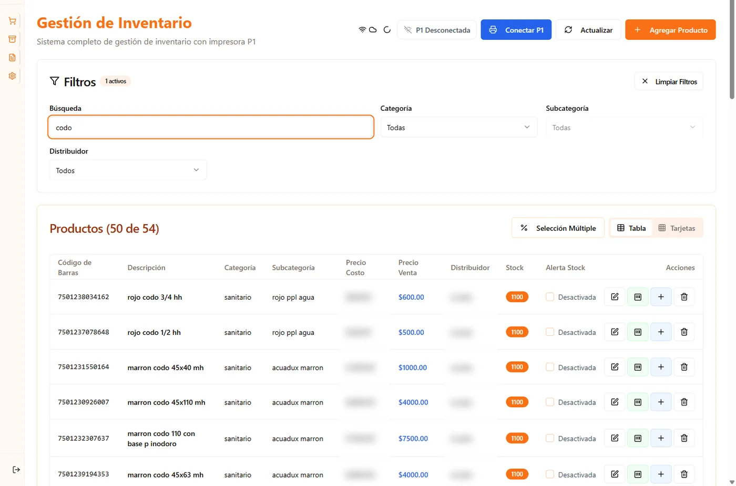Click price $1000.00
The width and height of the screenshot is (736, 486).
point(413,367)
